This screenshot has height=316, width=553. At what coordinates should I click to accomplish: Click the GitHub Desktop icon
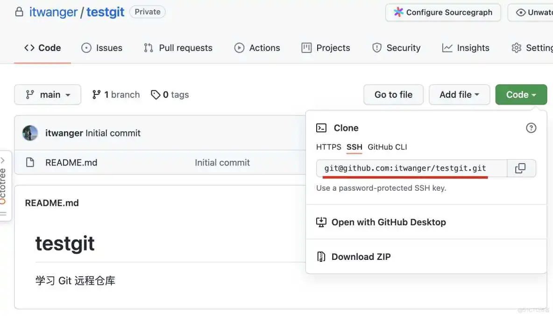coord(321,222)
